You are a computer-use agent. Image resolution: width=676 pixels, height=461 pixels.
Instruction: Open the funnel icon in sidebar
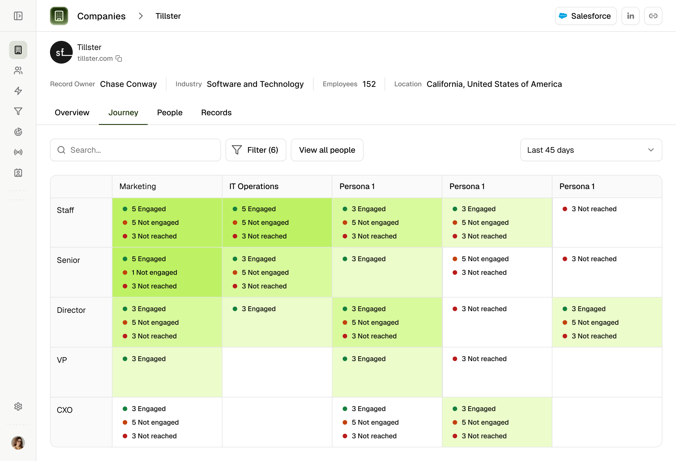(18, 111)
